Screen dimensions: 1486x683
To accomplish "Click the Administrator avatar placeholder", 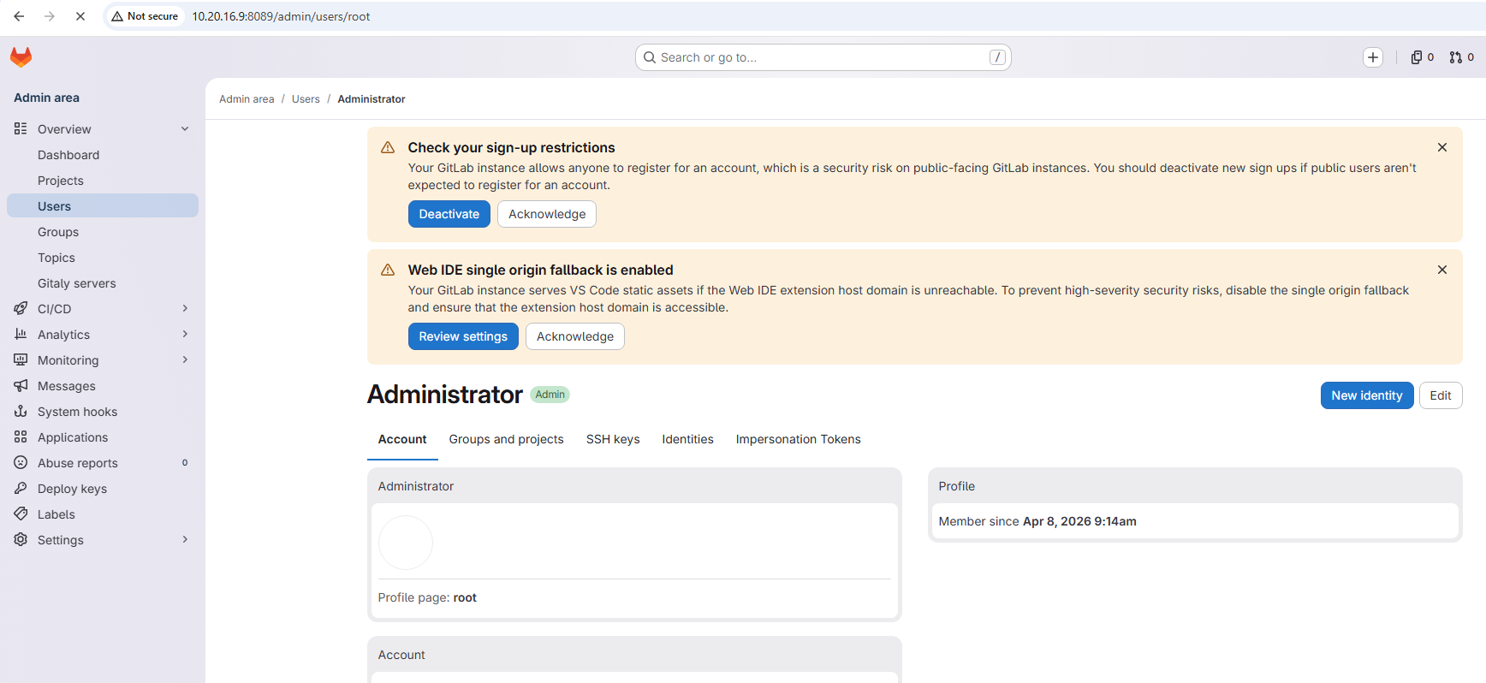I will pyautogui.click(x=406, y=543).
